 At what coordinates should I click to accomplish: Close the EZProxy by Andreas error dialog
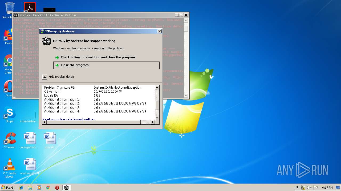159,31
